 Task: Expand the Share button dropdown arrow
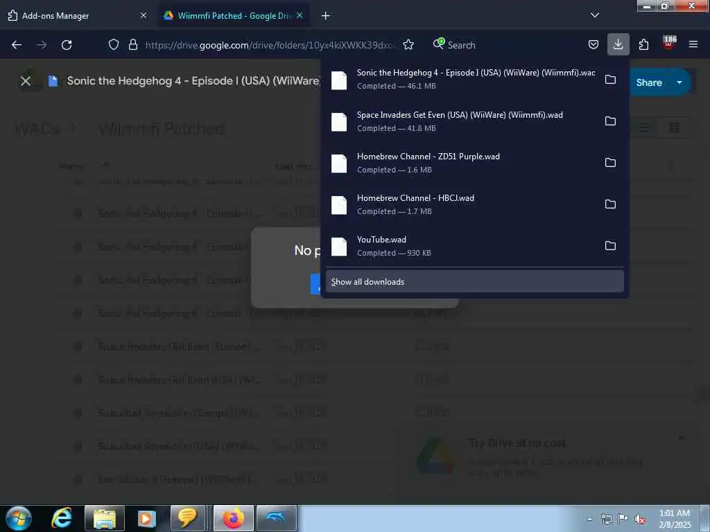pyautogui.click(x=679, y=82)
